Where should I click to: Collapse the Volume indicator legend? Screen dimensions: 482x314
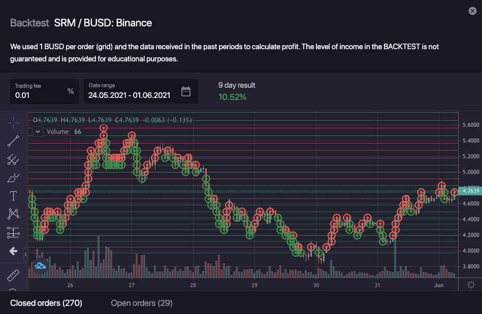(38, 131)
